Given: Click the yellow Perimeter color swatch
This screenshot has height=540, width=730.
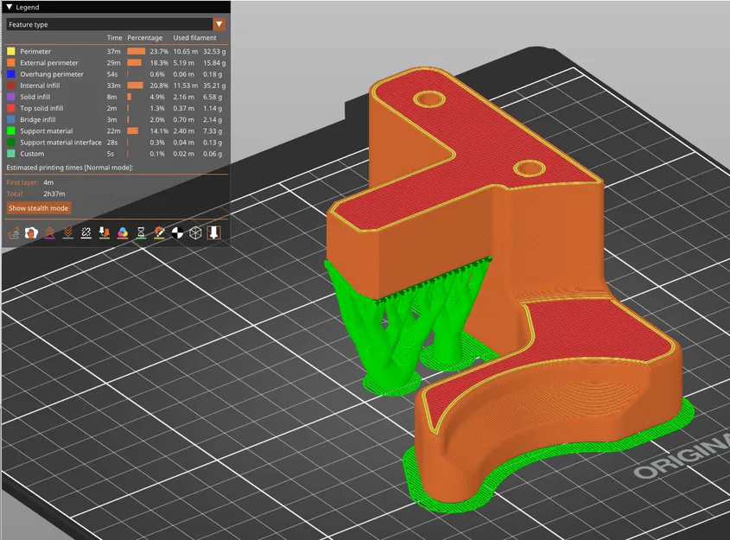Looking at the screenshot, I should pyautogui.click(x=10, y=51).
